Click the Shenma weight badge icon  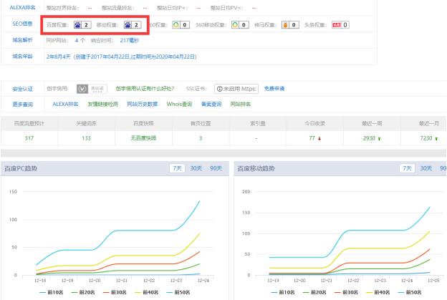click(288, 24)
